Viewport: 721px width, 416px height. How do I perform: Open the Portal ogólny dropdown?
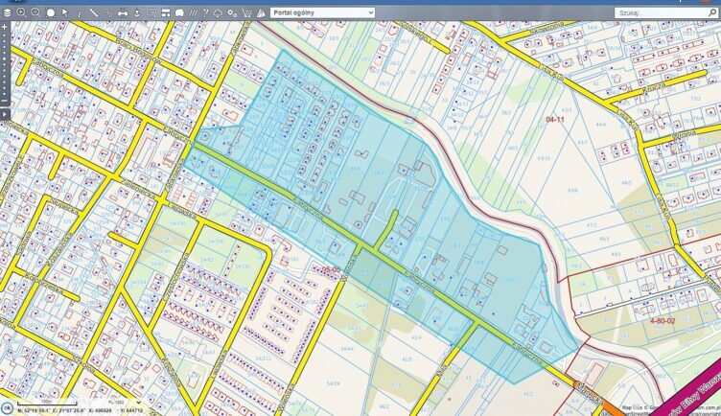pyautogui.click(x=320, y=12)
